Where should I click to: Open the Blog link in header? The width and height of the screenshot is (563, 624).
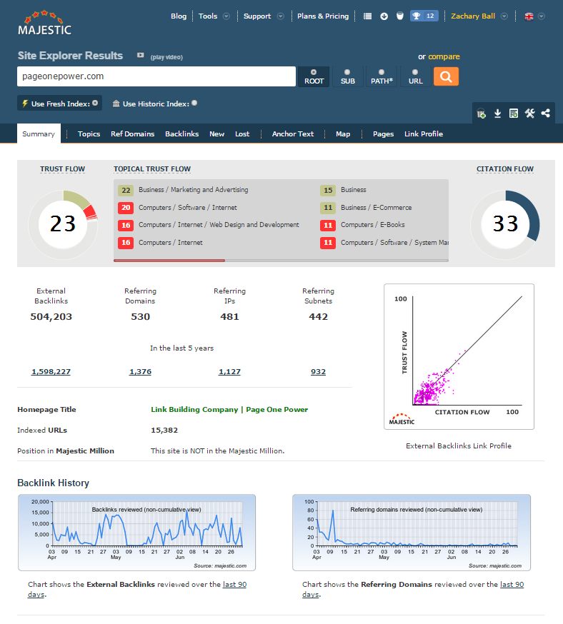coord(179,16)
